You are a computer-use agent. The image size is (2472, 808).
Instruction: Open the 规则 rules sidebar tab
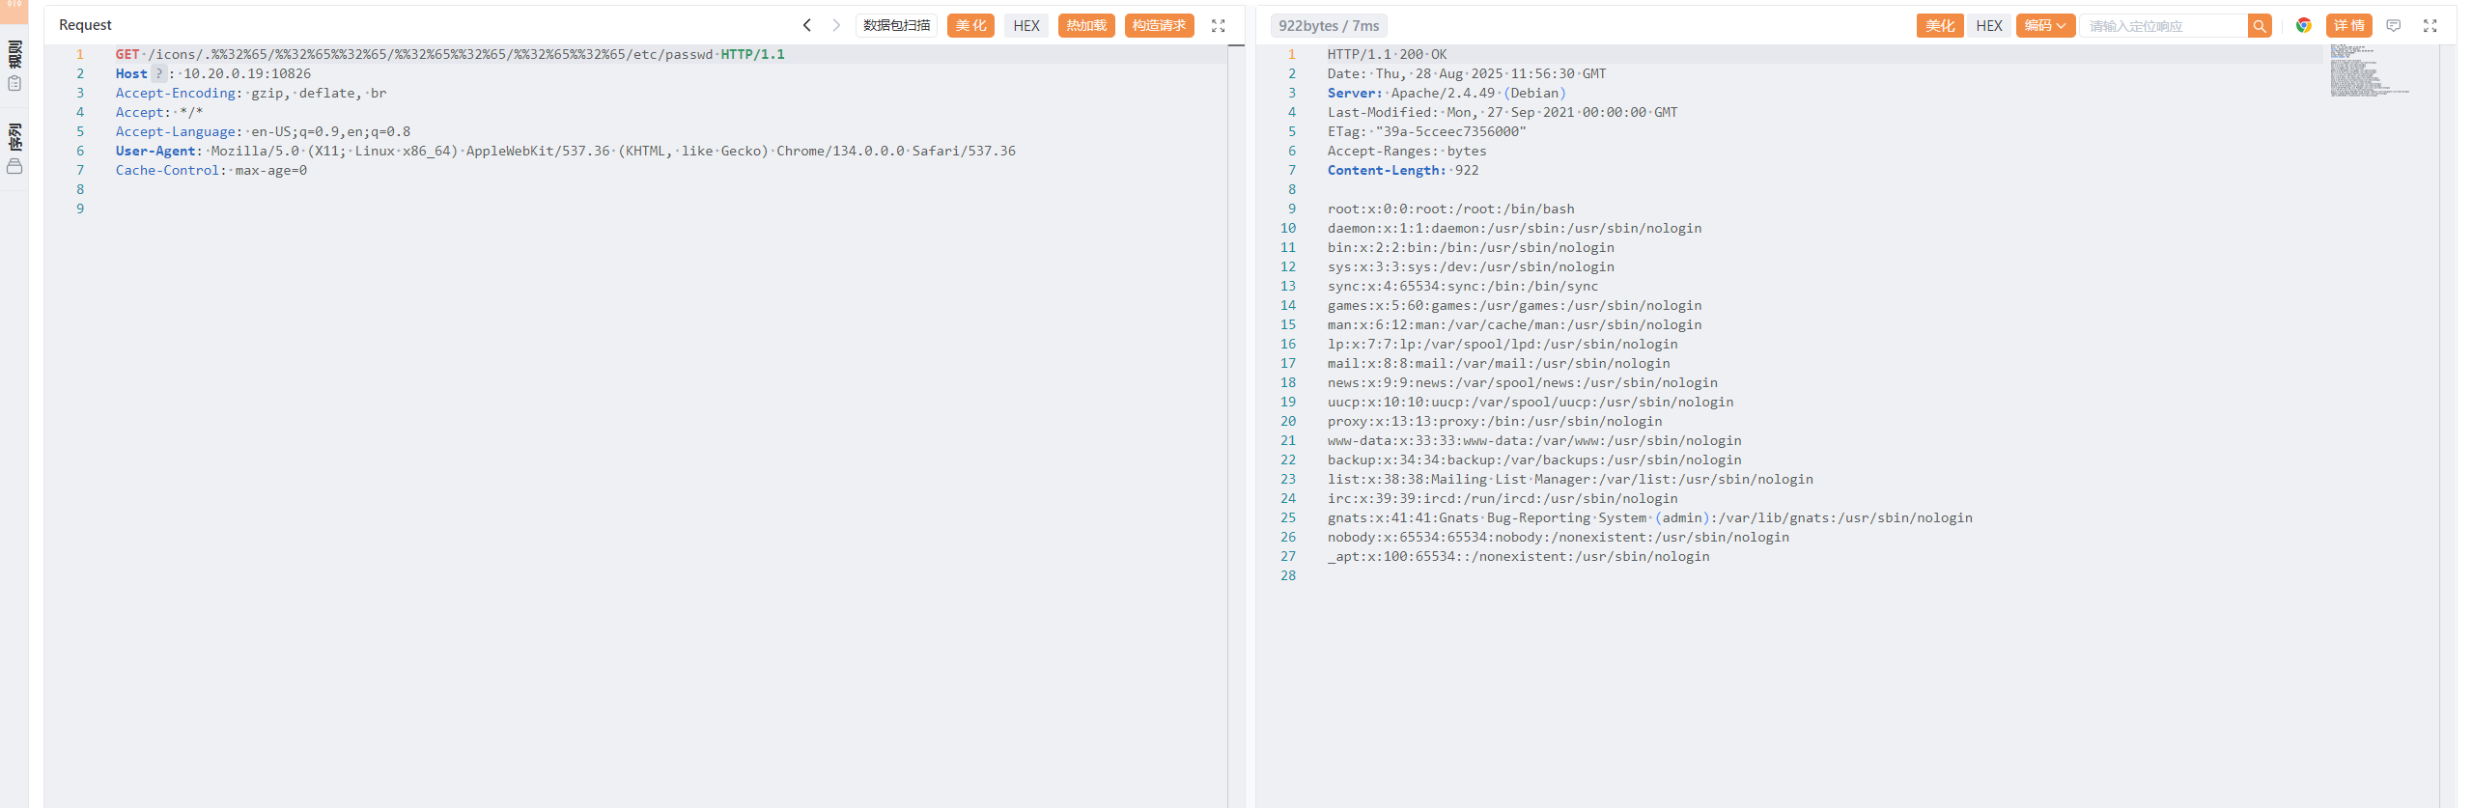click(14, 66)
